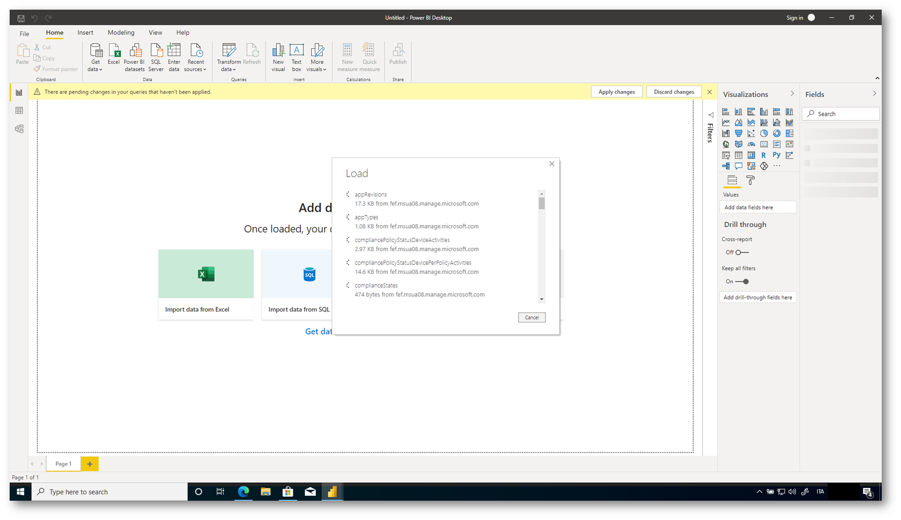Select the ArcGIS map visual
Screen dimensions: 901x520
(751, 166)
